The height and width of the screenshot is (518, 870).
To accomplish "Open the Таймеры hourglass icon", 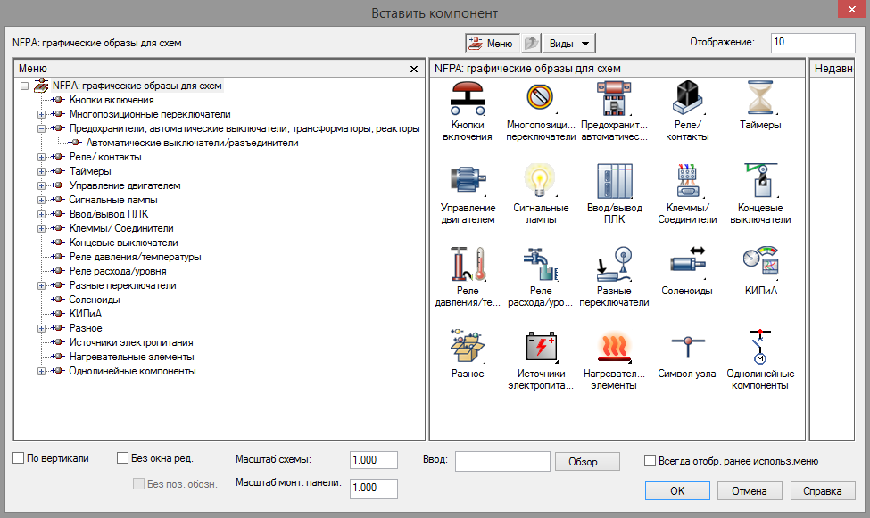I will click(x=760, y=97).
